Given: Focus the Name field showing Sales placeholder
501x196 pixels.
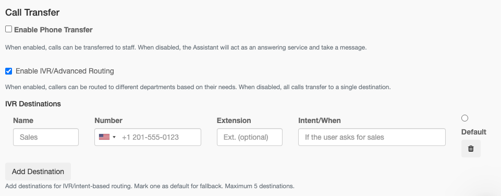Looking at the screenshot, I should (x=46, y=137).
